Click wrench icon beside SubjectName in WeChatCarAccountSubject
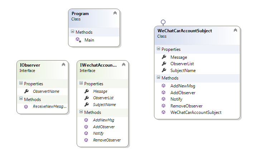The width and height of the screenshot is (255, 154). pyautogui.click(x=164, y=70)
